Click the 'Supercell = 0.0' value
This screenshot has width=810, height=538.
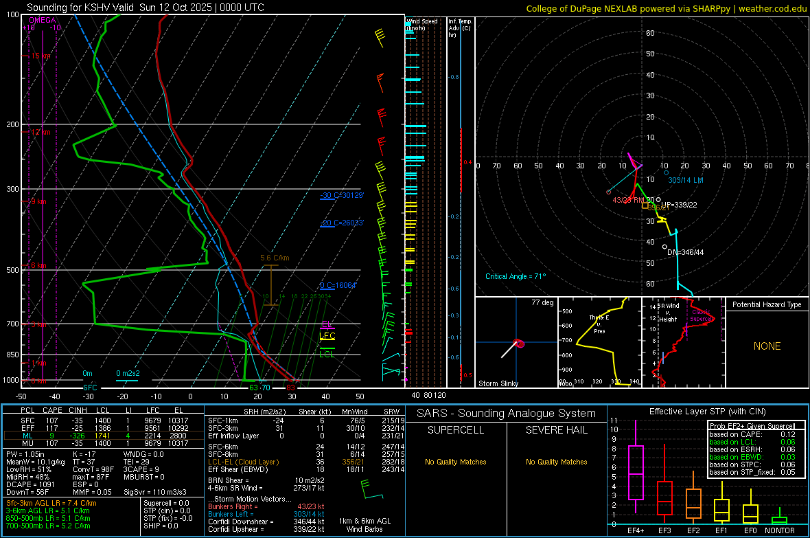[166, 503]
